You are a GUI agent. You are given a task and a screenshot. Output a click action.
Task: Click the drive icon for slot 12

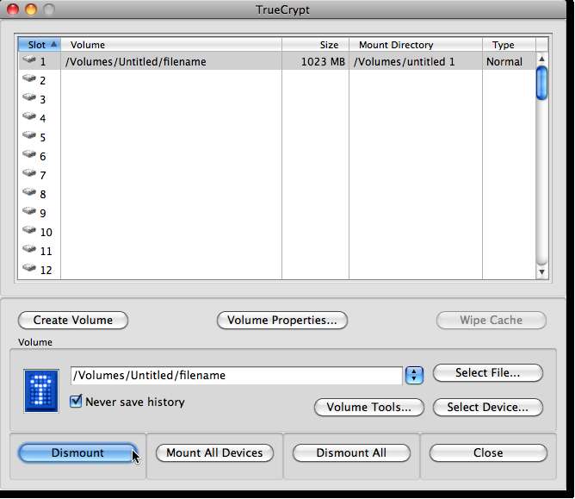click(29, 268)
